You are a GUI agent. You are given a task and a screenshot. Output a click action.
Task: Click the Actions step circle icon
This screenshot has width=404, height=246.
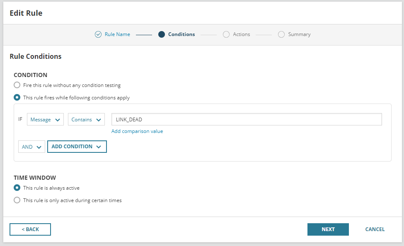[x=226, y=34]
